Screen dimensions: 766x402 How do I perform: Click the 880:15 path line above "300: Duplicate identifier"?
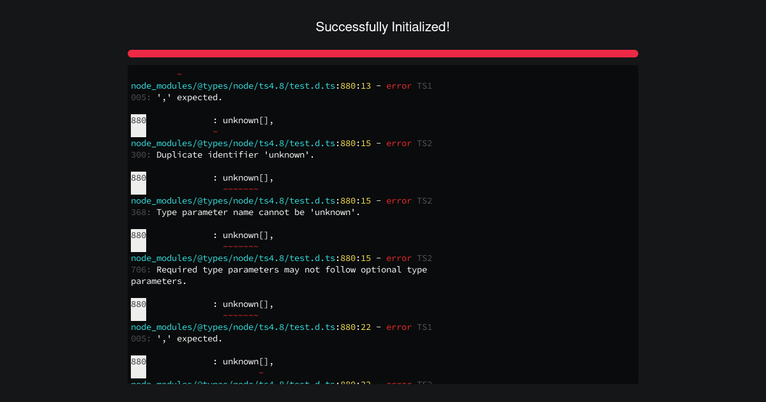282,143
